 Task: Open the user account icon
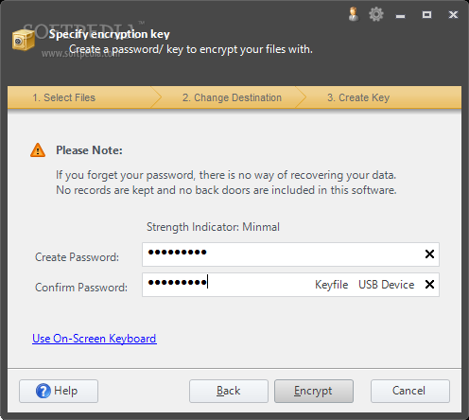pyautogui.click(x=354, y=14)
